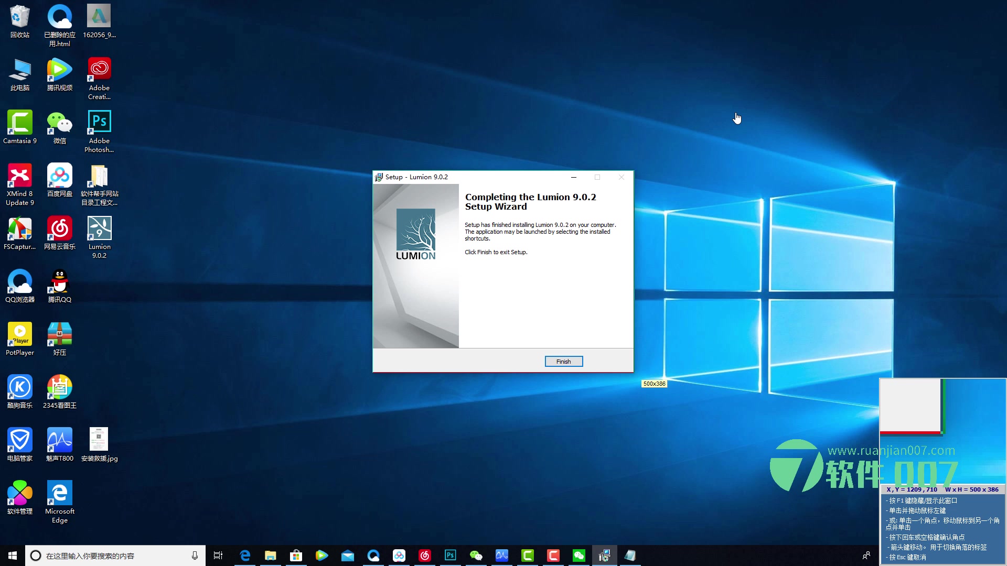Open the Recycle Bin 回收站
The image size is (1007, 566).
[x=20, y=18]
